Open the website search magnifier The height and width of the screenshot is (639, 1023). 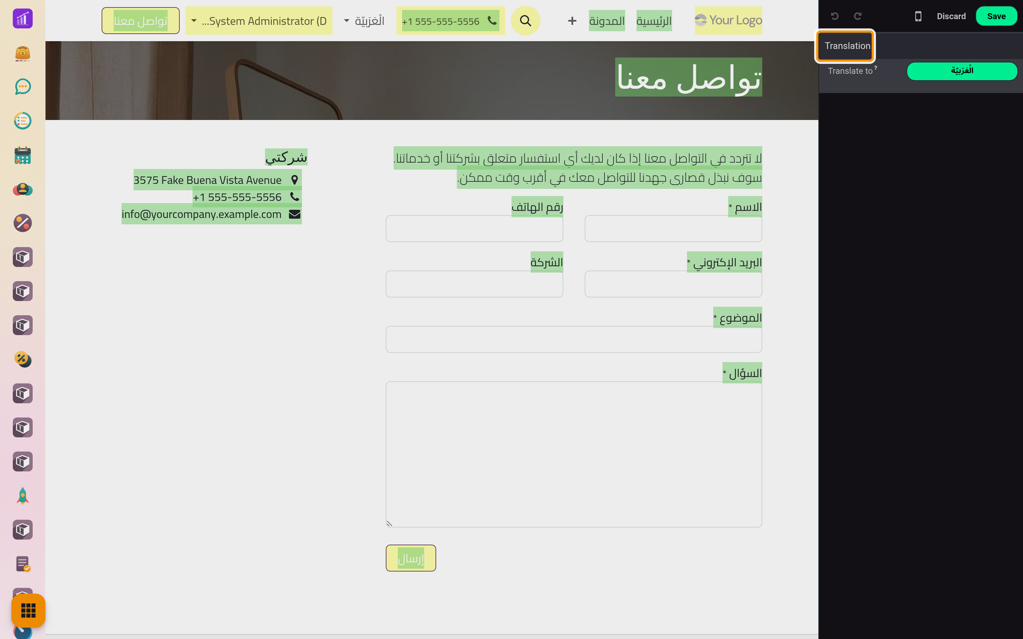pyautogui.click(x=525, y=21)
